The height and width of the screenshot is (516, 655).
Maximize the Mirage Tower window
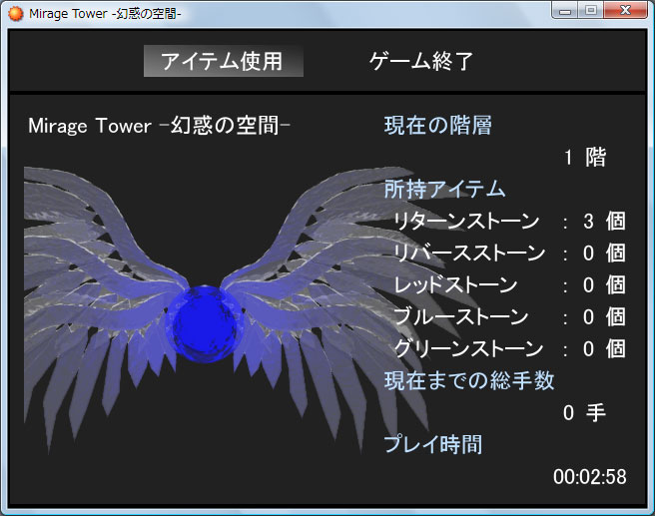coord(591,10)
